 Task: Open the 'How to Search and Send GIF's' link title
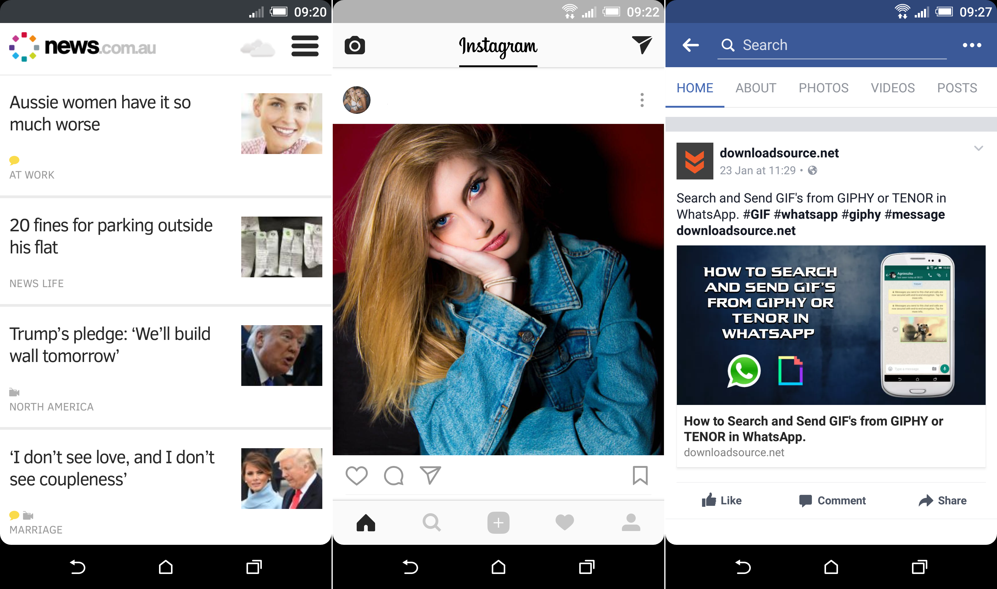(813, 429)
